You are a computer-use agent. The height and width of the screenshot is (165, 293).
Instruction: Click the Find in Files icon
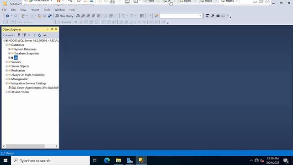157,16
